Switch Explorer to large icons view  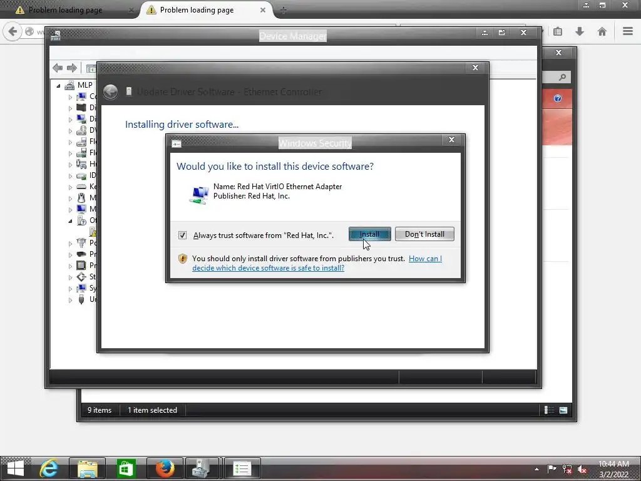click(x=563, y=410)
